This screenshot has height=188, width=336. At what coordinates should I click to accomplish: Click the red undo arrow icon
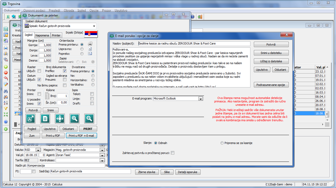click(6, 78)
